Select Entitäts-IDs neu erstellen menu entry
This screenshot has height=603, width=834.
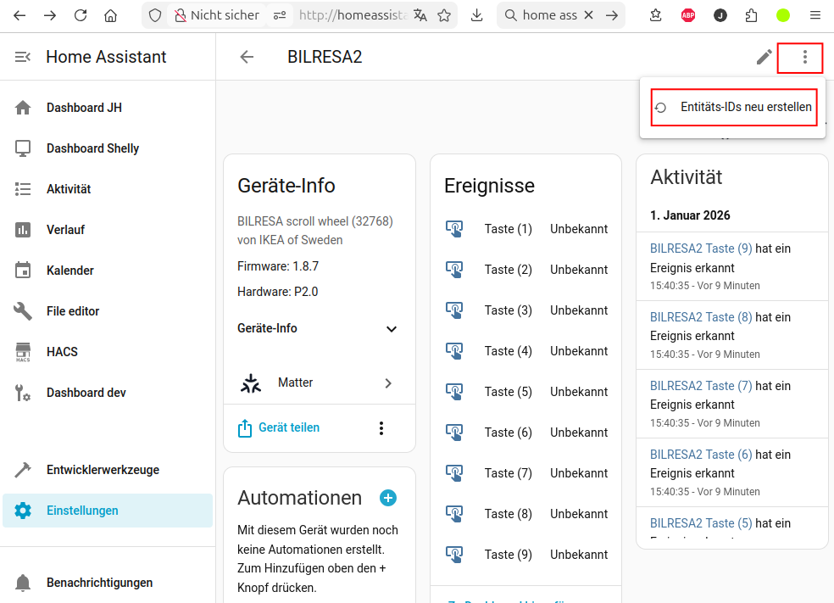coord(734,108)
